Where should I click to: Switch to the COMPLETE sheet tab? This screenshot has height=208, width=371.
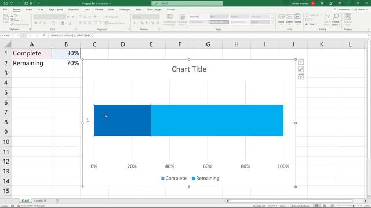pos(40,200)
